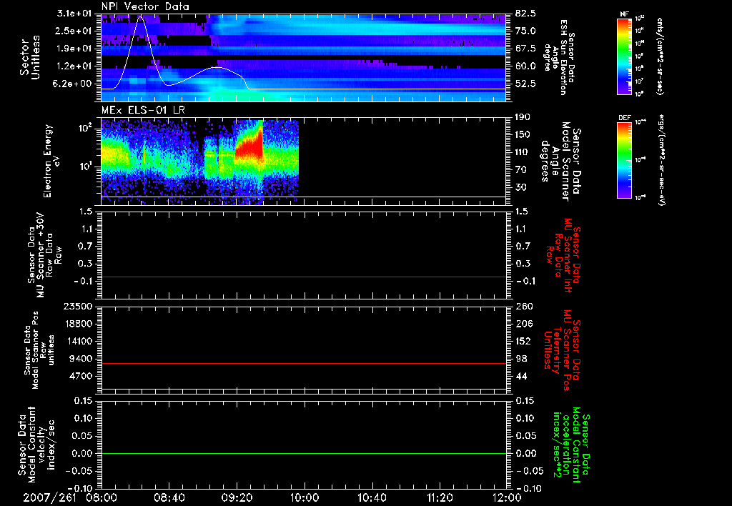Click the 'Sector Unitless' axis label

[x=30, y=57]
